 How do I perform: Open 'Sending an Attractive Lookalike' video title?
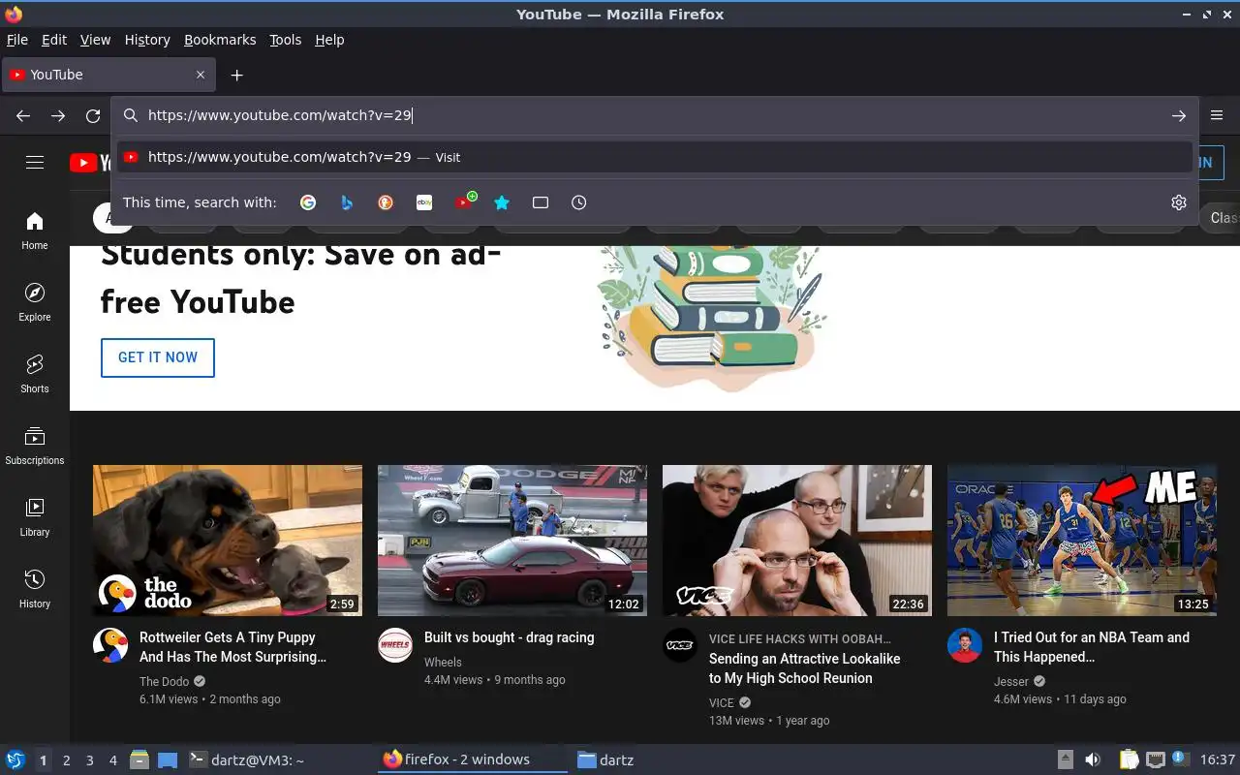tap(805, 668)
